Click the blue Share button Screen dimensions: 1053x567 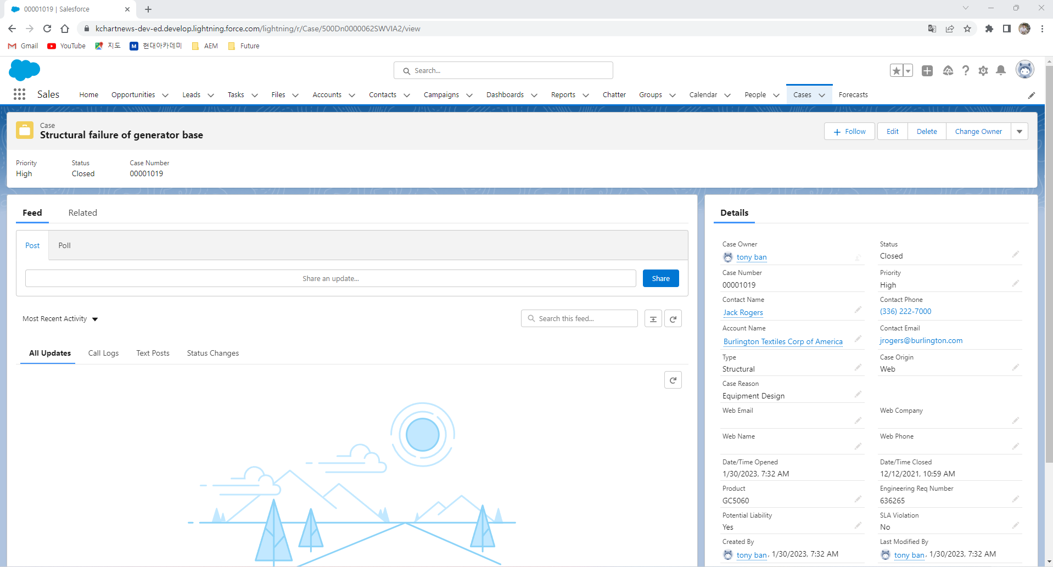(661, 278)
